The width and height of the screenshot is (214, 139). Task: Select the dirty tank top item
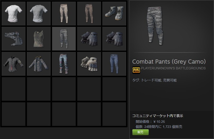pos(39,39)
